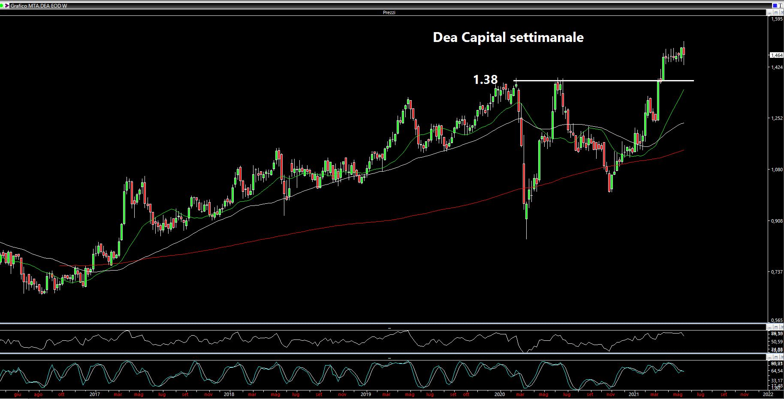Minimize the middle oscillator pane
Viewport: 784px width, 399px height.
point(769,328)
